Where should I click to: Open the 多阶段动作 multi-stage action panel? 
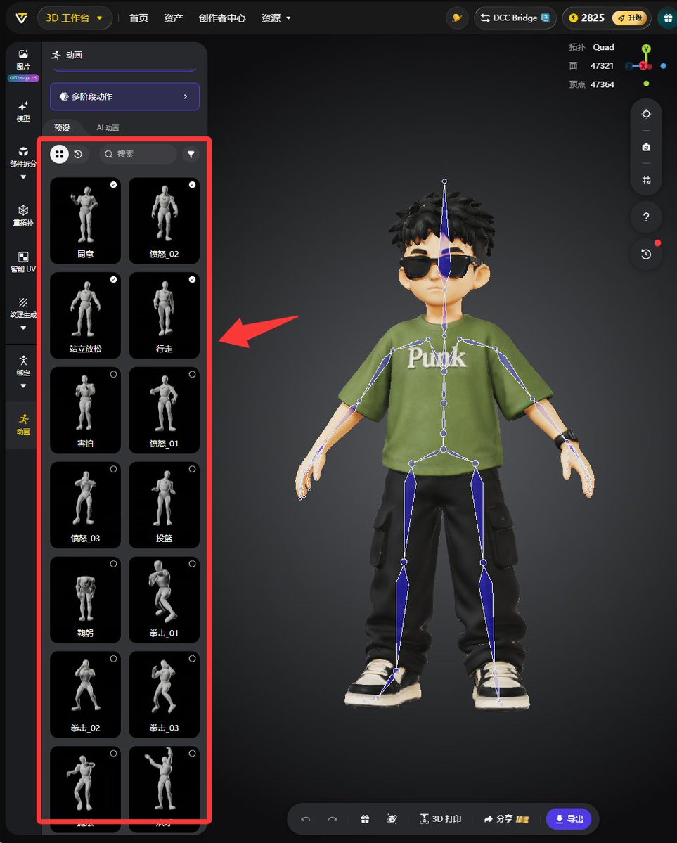tap(124, 97)
